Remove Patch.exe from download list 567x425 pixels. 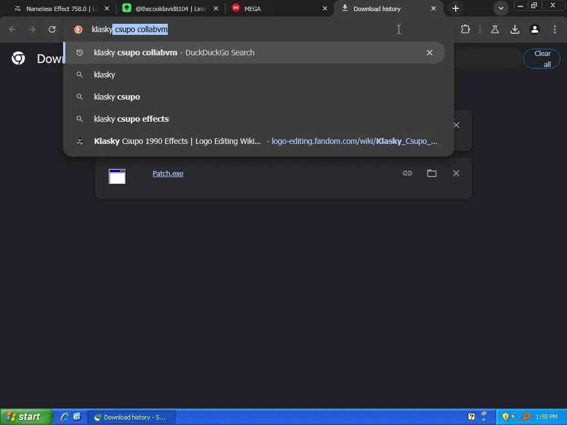pos(456,173)
